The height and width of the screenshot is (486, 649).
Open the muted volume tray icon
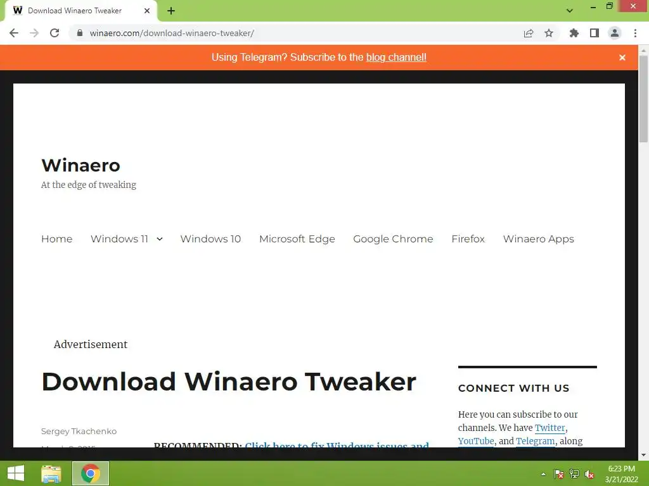(x=589, y=474)
